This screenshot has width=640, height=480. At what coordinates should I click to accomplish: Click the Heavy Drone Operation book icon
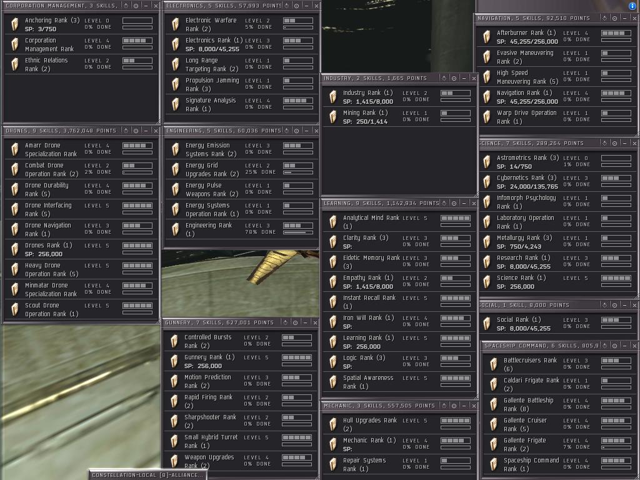tap(15, 270)
